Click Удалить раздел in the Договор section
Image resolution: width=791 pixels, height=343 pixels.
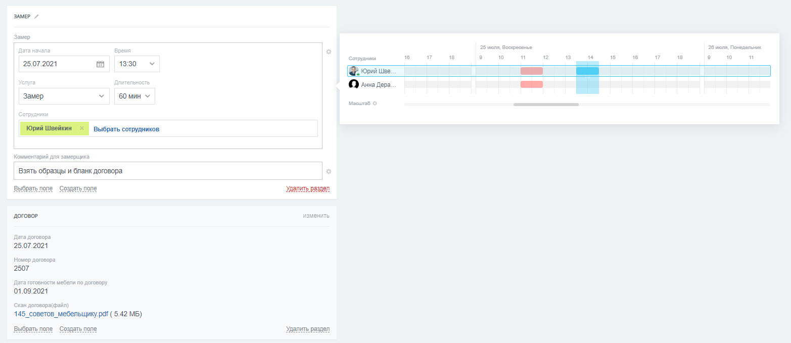click(308, 329)
